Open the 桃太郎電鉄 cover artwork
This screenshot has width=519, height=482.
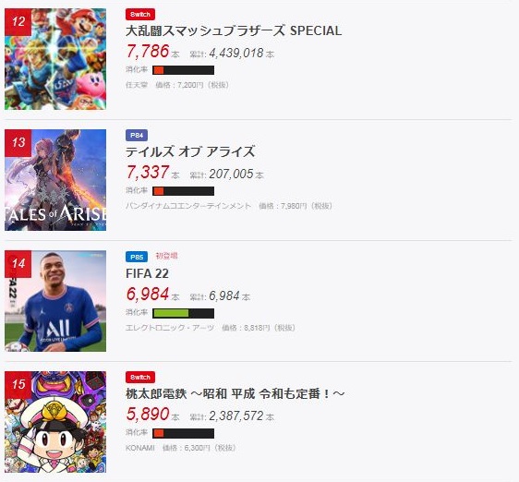pos(55,422)
